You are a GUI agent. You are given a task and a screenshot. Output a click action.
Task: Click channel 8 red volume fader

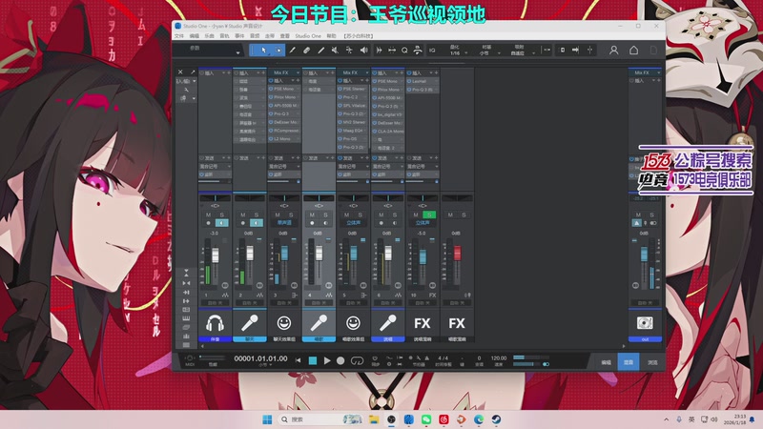458,253
